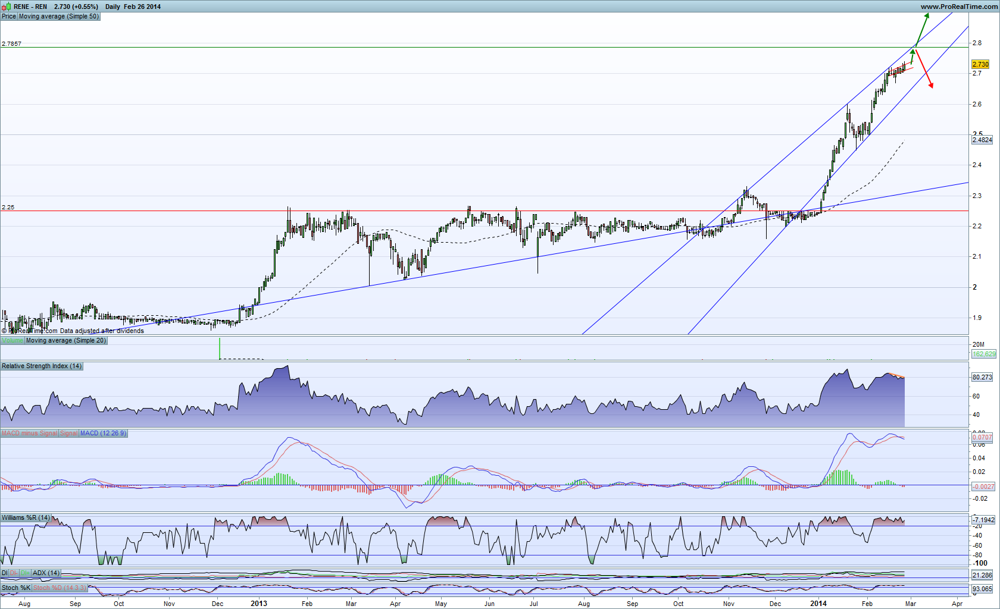Click the Stoch %K label
The image size is (1000, 609).
pos(16,588)
